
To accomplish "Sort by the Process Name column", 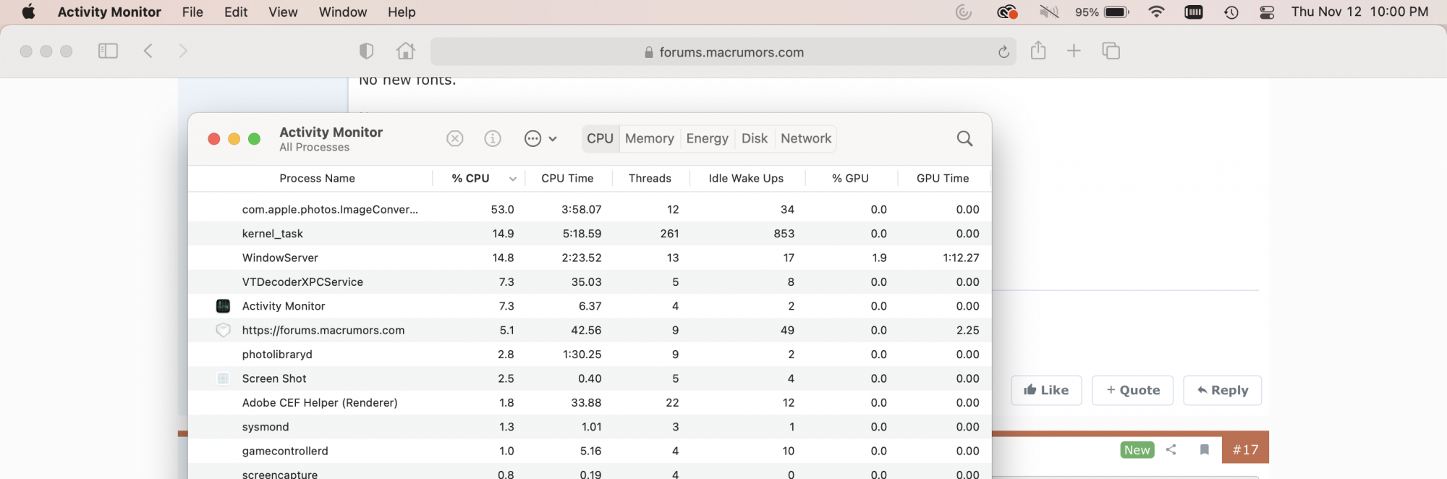I will tap(317, 178).
